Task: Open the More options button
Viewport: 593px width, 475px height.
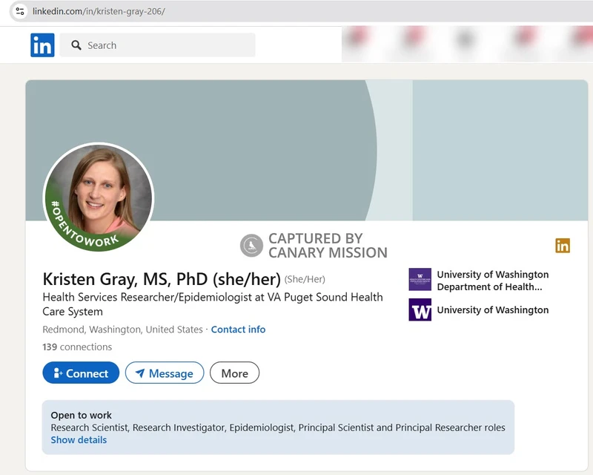Action: [x=234, y=373]
